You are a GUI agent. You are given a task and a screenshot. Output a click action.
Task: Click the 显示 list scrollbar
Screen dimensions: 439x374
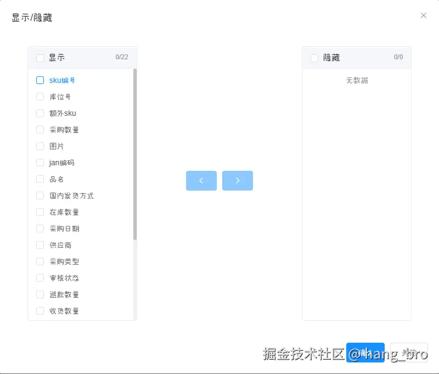[135, 154]
